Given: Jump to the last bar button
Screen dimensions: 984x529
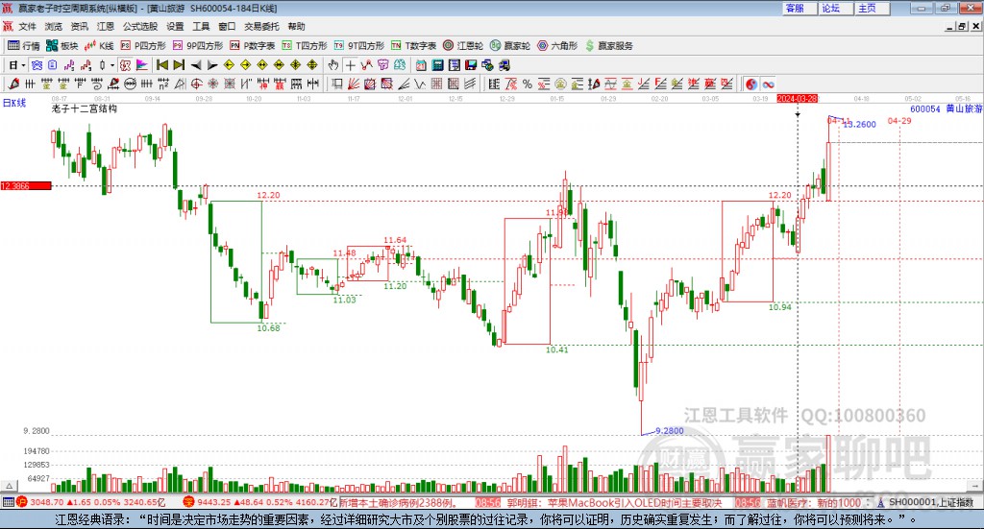Looking at the screenshot, I should pyautogui.click(x=179, y=65).
